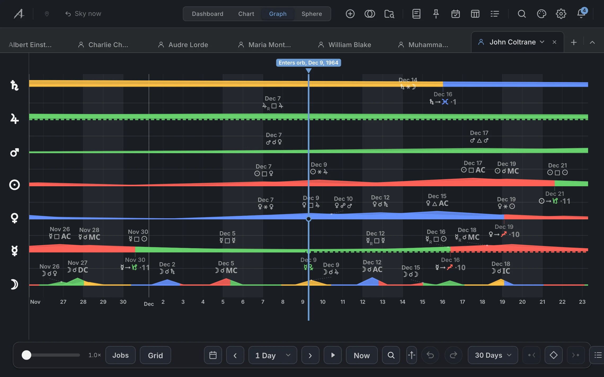The width and height of the screenshot is (604, 377).
Task: Toggle the Jobs button
Action: pyautogui.click(x=121, y=355)
